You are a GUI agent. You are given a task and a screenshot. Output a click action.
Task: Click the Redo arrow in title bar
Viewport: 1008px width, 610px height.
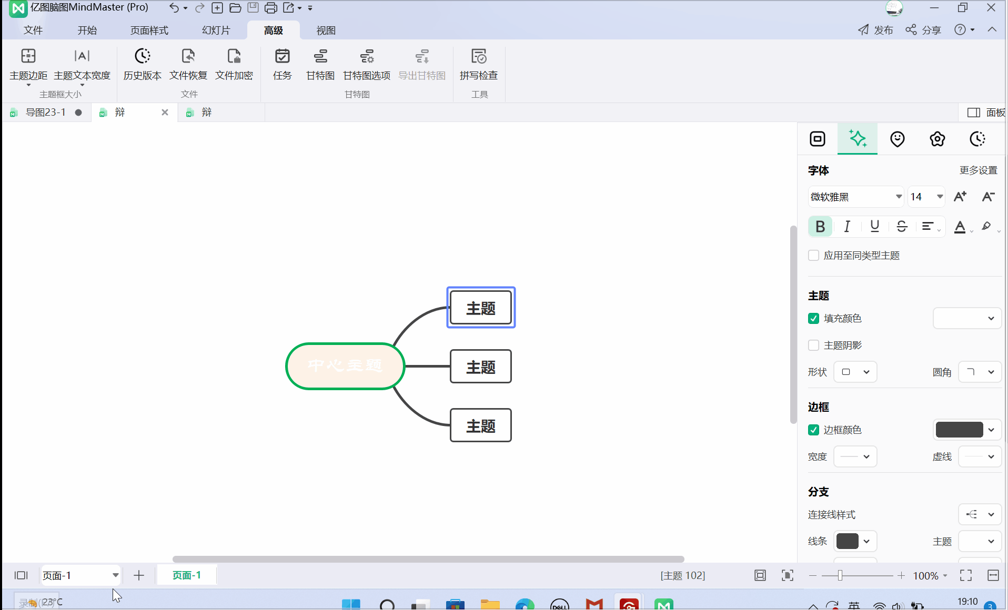tap(200, 8)
